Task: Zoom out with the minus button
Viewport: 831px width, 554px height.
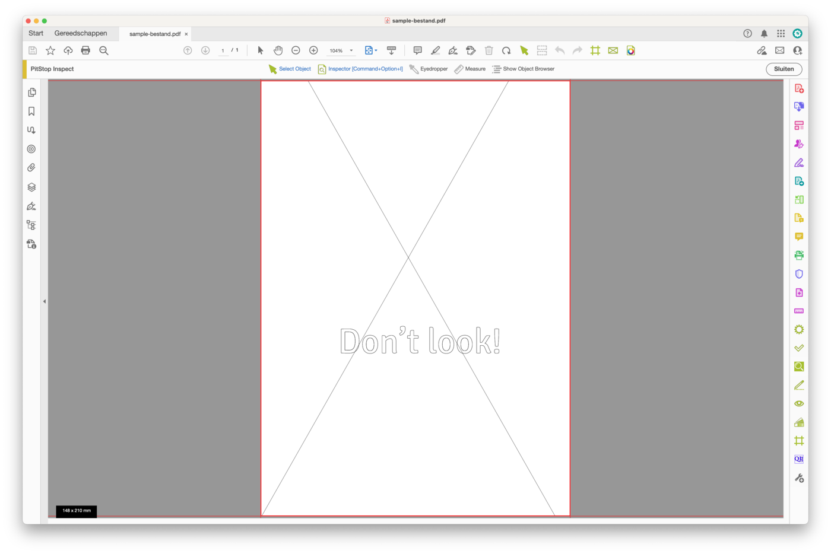Action: (x=296, y=51)
